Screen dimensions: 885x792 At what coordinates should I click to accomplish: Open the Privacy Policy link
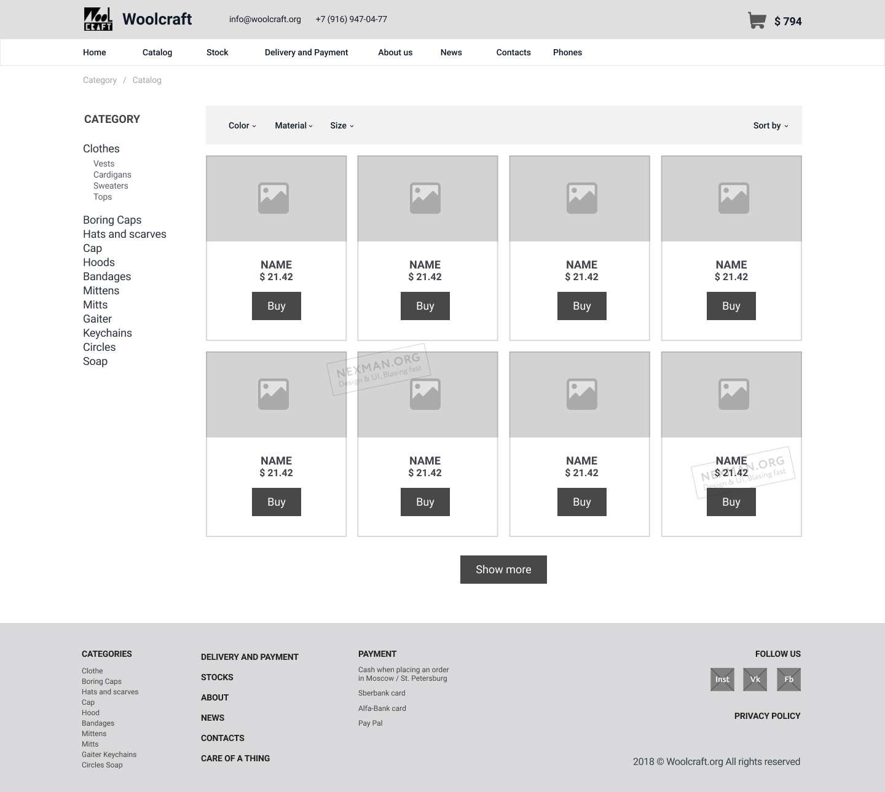(768, 716)
